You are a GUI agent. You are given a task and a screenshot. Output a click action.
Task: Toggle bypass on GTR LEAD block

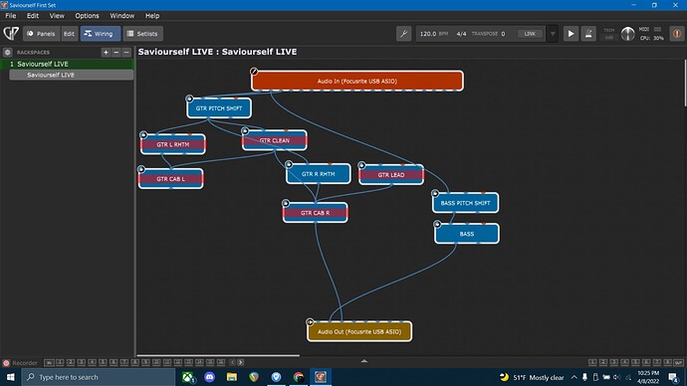[361, 165]
